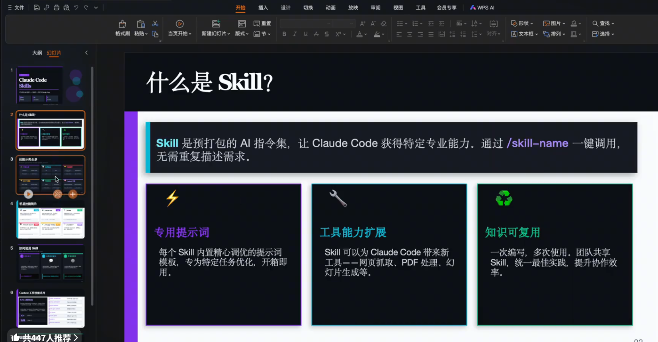Viewport: 658px width, 342px height.
Task: Click the Justify alignment icon
Action: pyautogui.click(x=431, y=34)
